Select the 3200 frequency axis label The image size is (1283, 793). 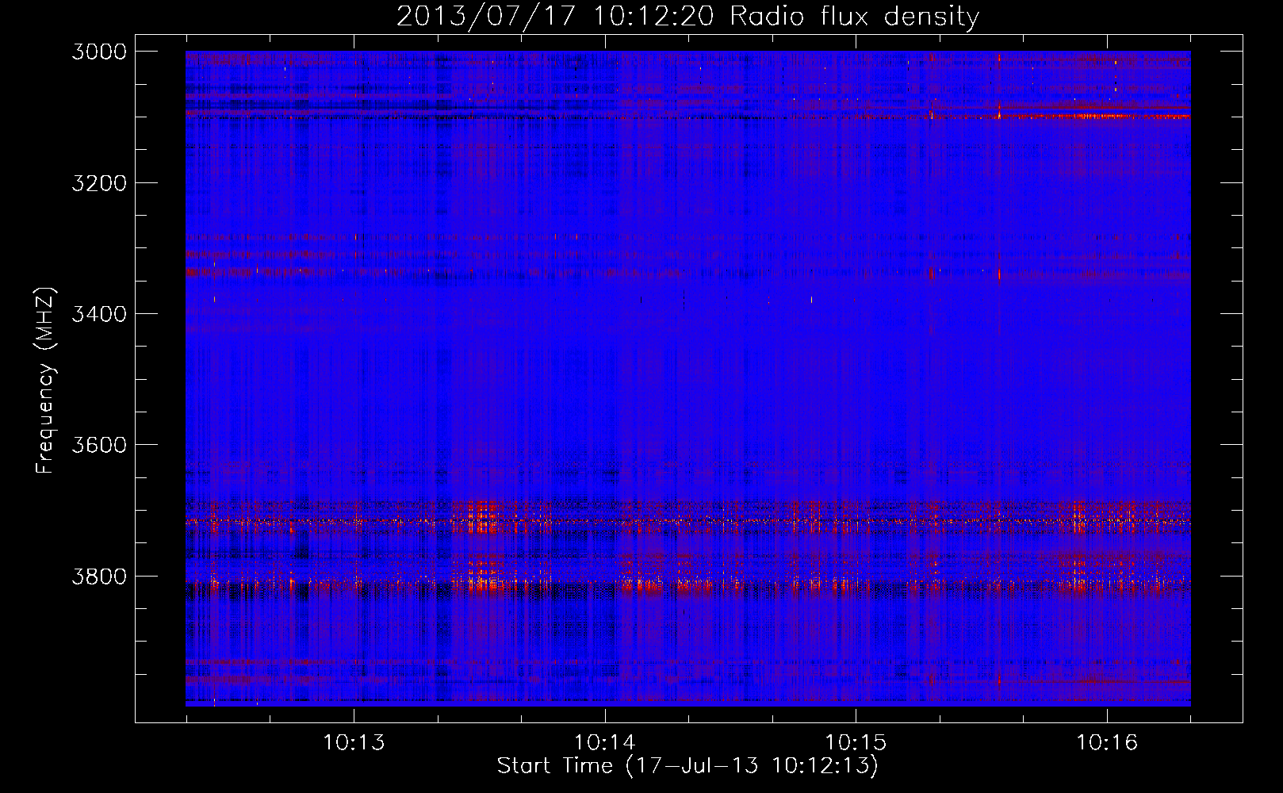(99, 183)
